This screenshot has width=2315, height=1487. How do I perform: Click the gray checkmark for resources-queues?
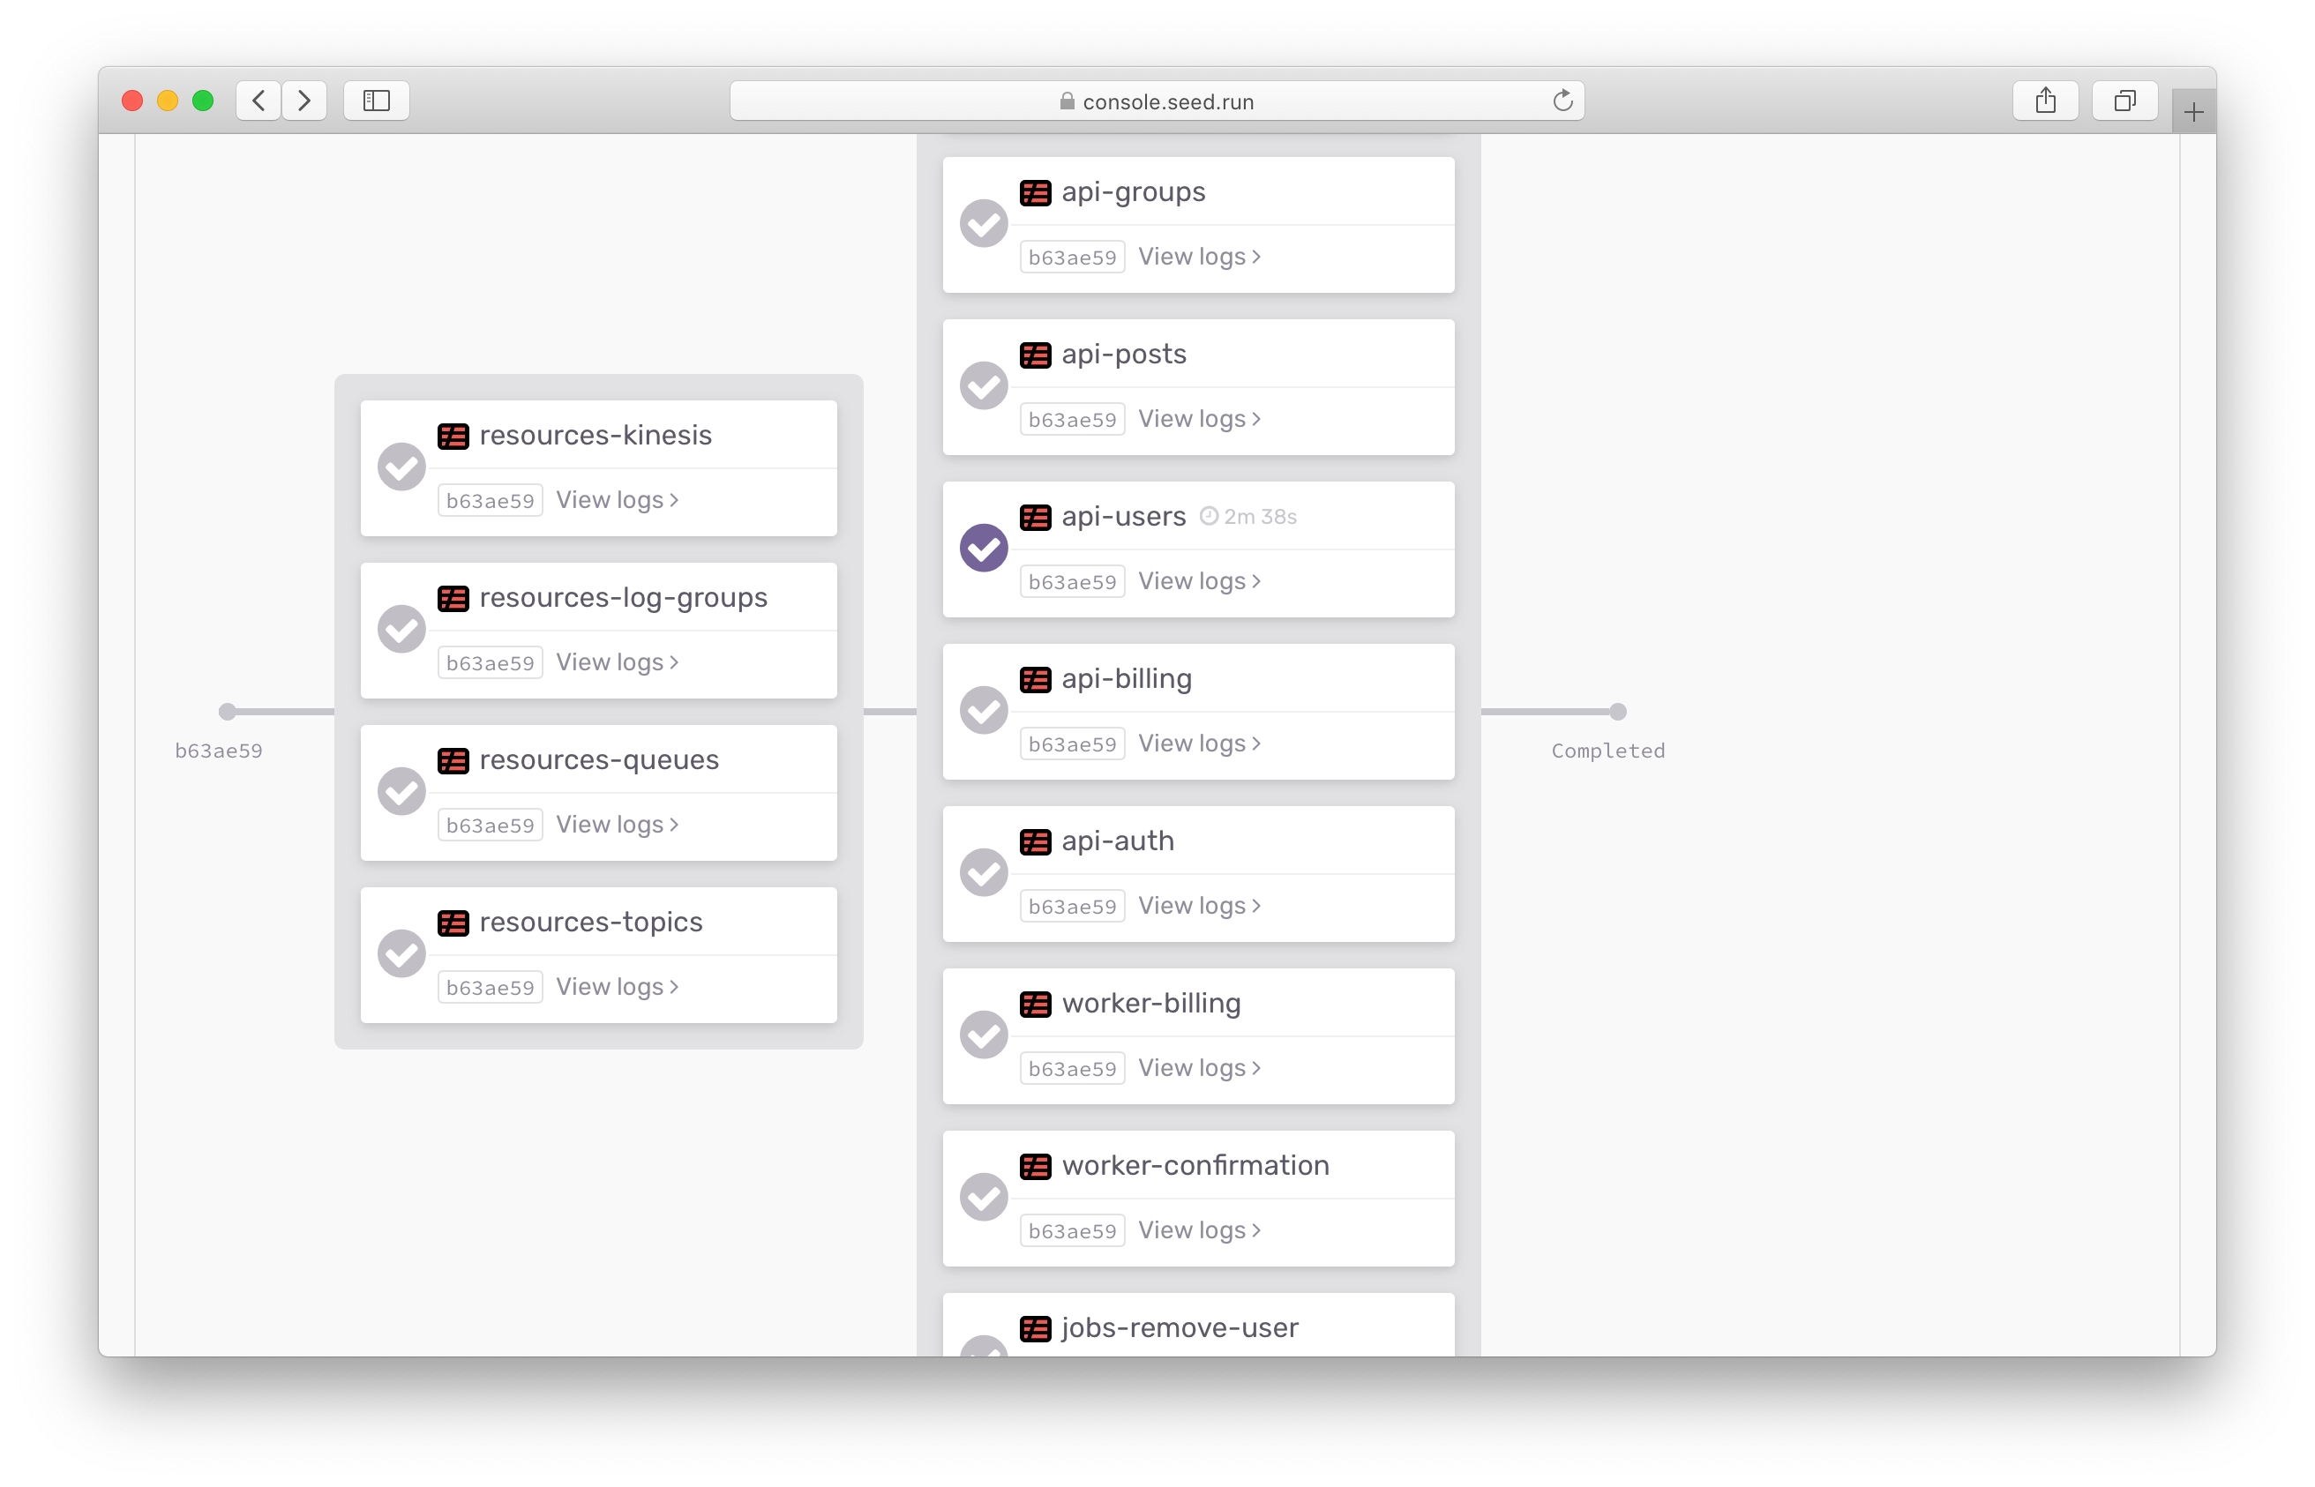point(401,791)
